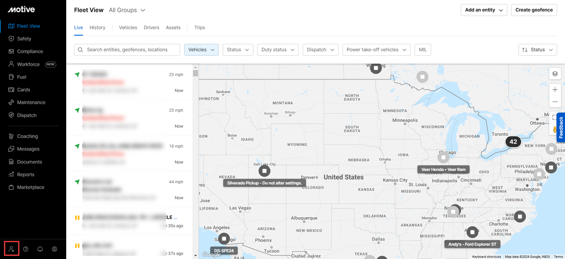The width and height of the screenshot is (565, 259).
Task: Zoom in on the map
Action: pyautogui.click(x=555, y=90)
